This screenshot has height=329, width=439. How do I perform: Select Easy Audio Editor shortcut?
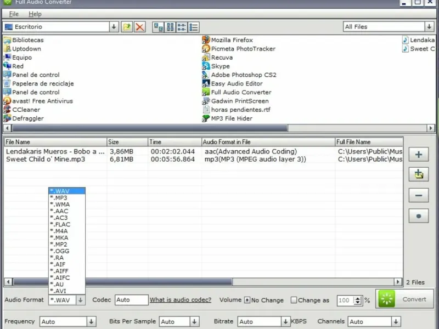[232, 83]
